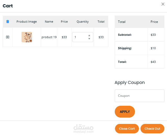Click the Quantity column header
The width and height of the screenshot is (167, 136).
83,22
